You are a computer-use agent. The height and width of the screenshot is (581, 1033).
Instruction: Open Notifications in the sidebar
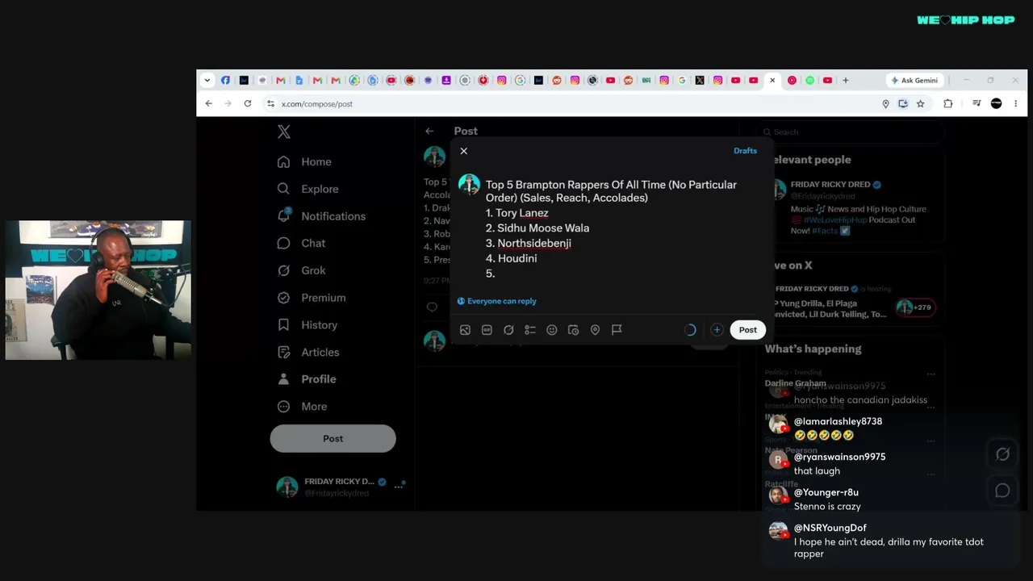click(x=322, y=216)
